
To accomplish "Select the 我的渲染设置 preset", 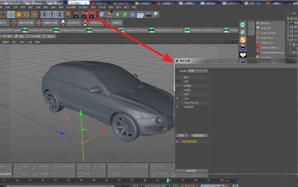I will point(190,141).
